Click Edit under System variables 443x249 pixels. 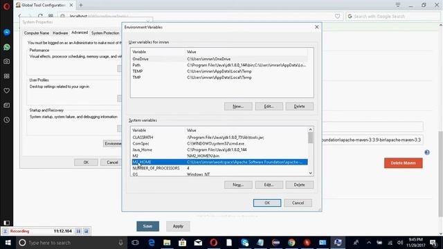(x=269, y=185)
